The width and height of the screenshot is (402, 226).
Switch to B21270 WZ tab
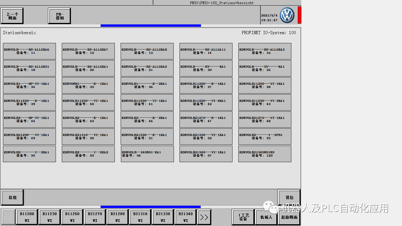tap(95, 217)
